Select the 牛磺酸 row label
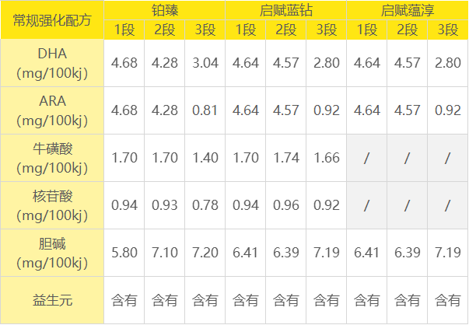This screenshot has width=469, height=325. point(52,158)
